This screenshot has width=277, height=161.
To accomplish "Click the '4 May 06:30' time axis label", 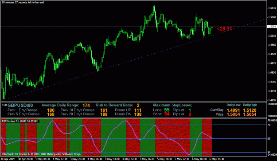I will coord(95,159).
